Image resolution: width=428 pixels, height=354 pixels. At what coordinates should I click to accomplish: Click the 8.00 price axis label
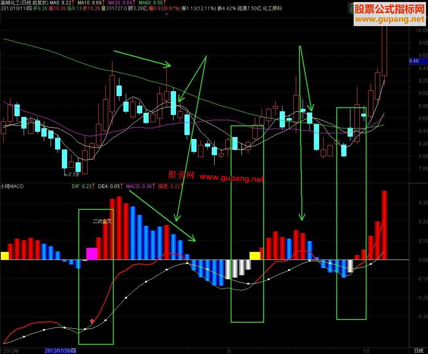pyautogui.click(x=423, y=156)
